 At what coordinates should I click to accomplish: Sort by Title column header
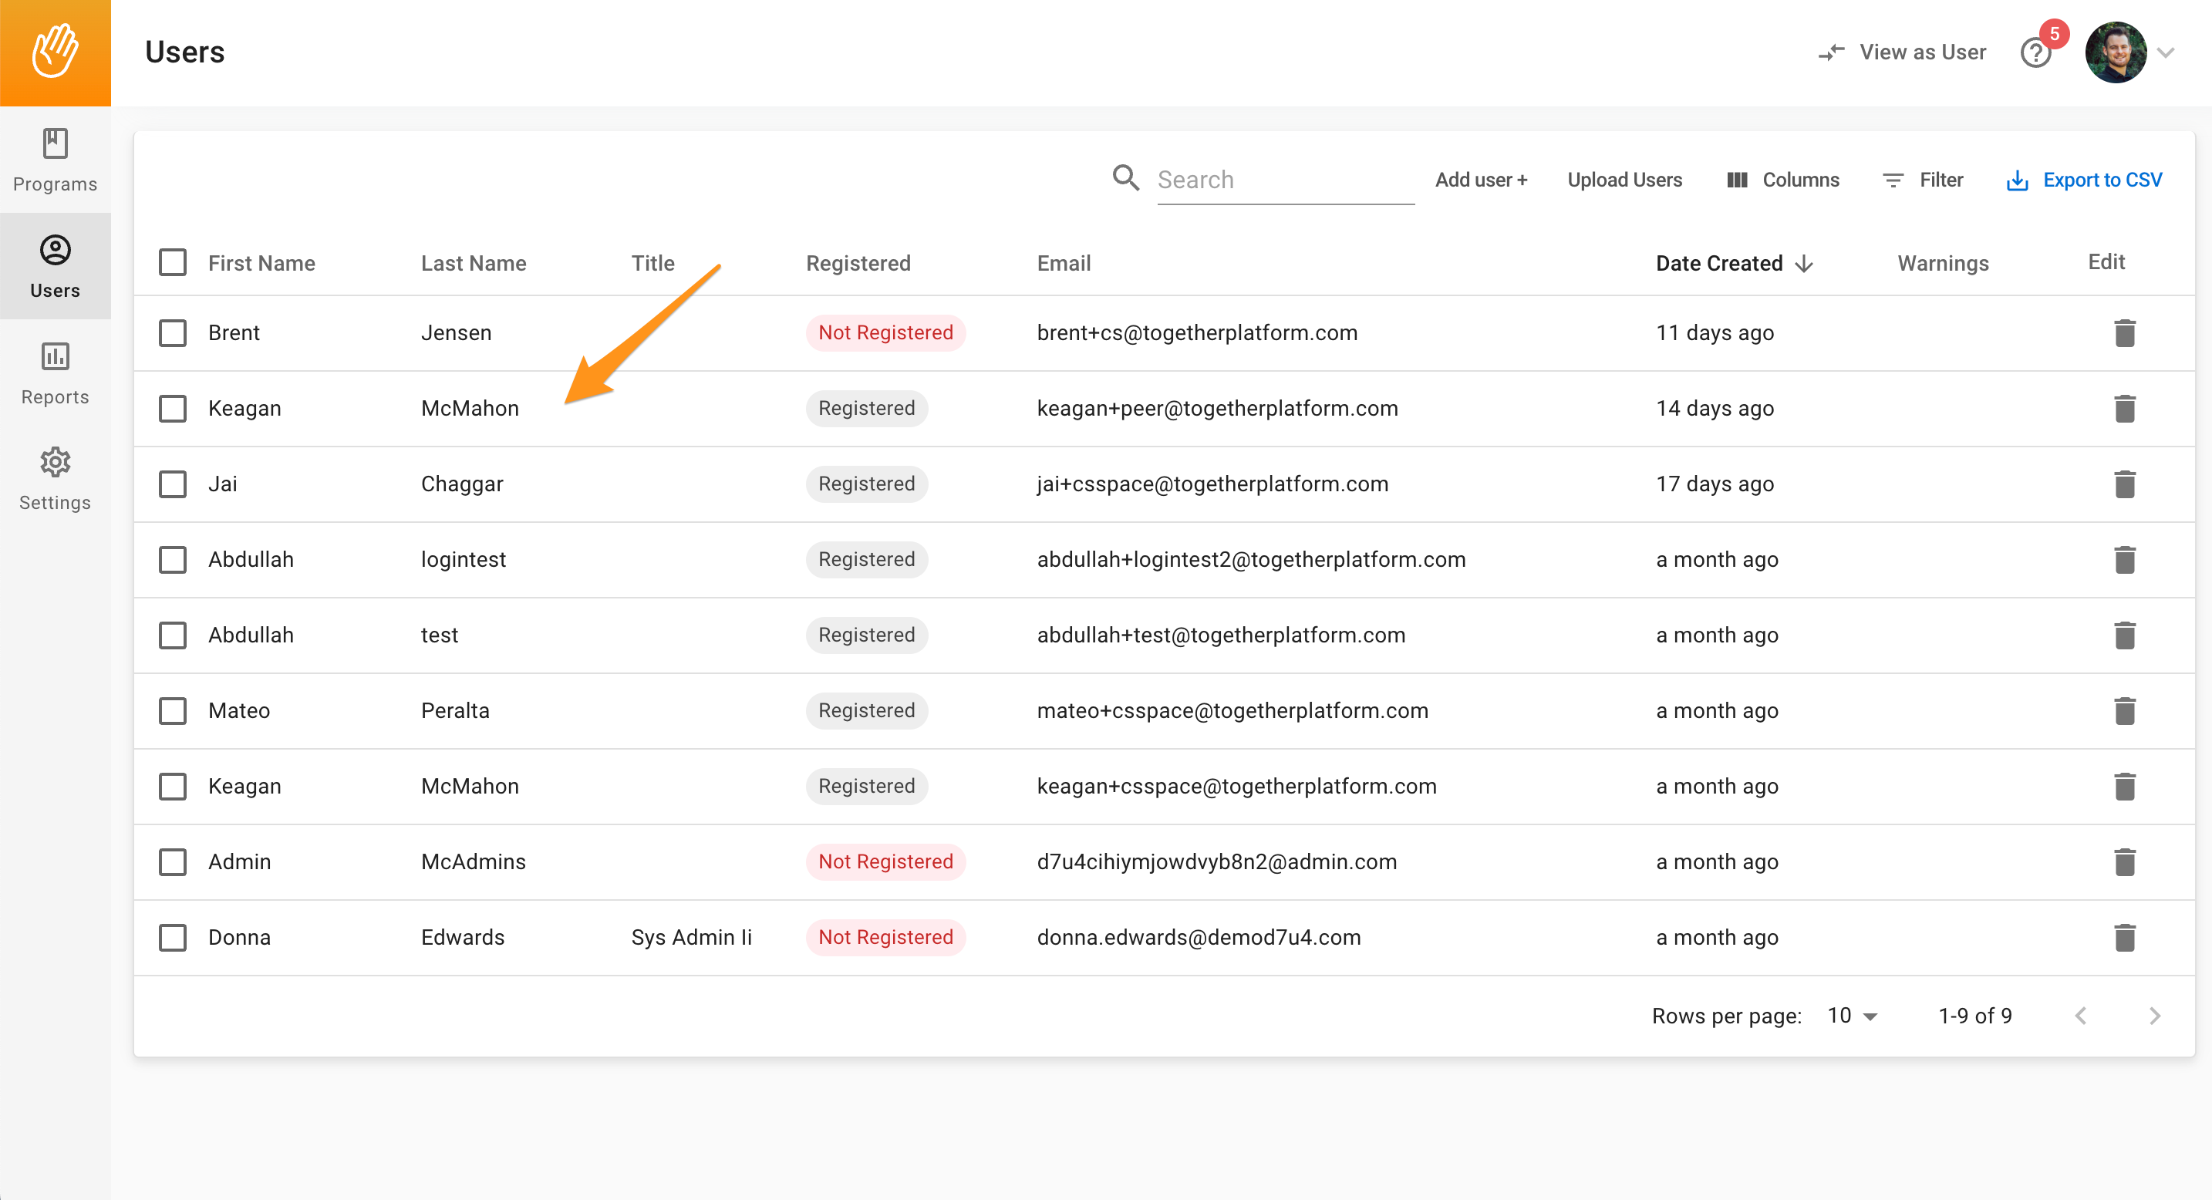(652, 264)
